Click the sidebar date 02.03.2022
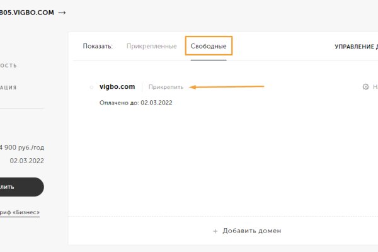This screenshot has height=252, width=378. click(x=26, y=161)
